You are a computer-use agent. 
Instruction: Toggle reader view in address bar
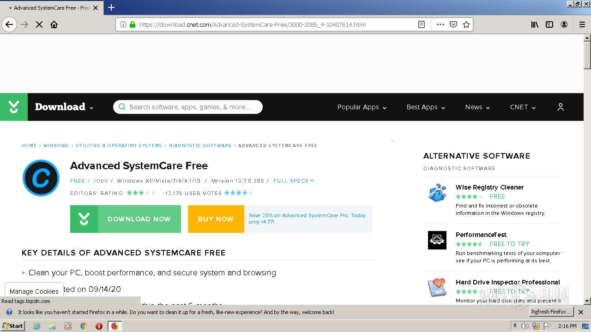click(422, 24)
